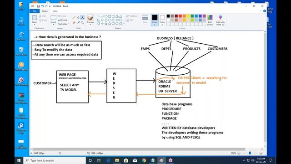
Task: Click the zoom out minus button
Action: [x=239, y=153]
